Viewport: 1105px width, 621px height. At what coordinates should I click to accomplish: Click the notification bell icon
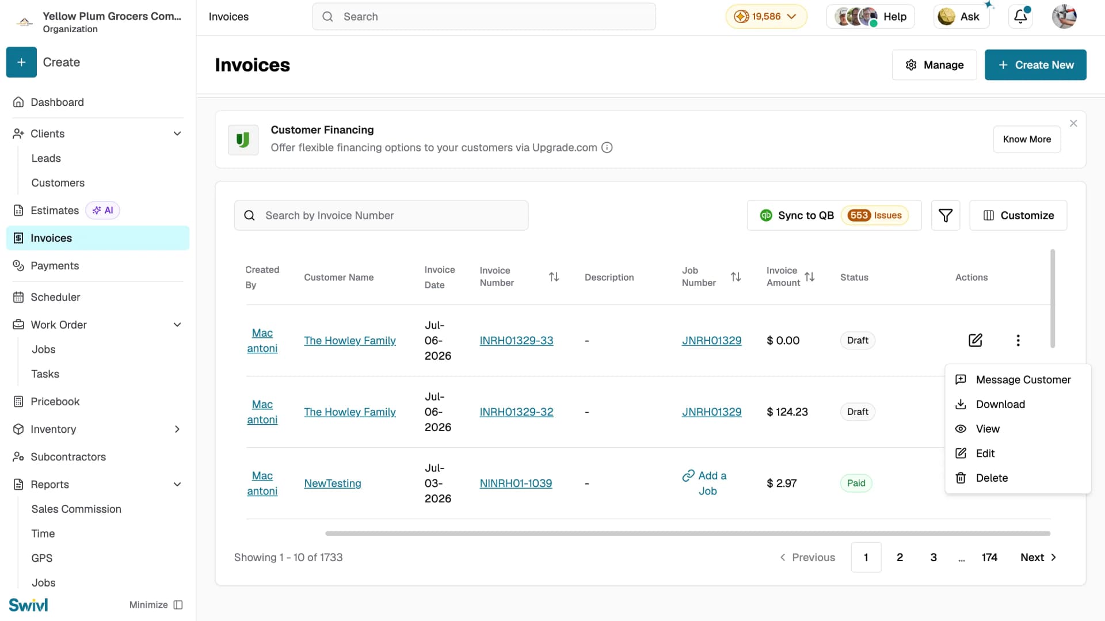(1020, 17)
